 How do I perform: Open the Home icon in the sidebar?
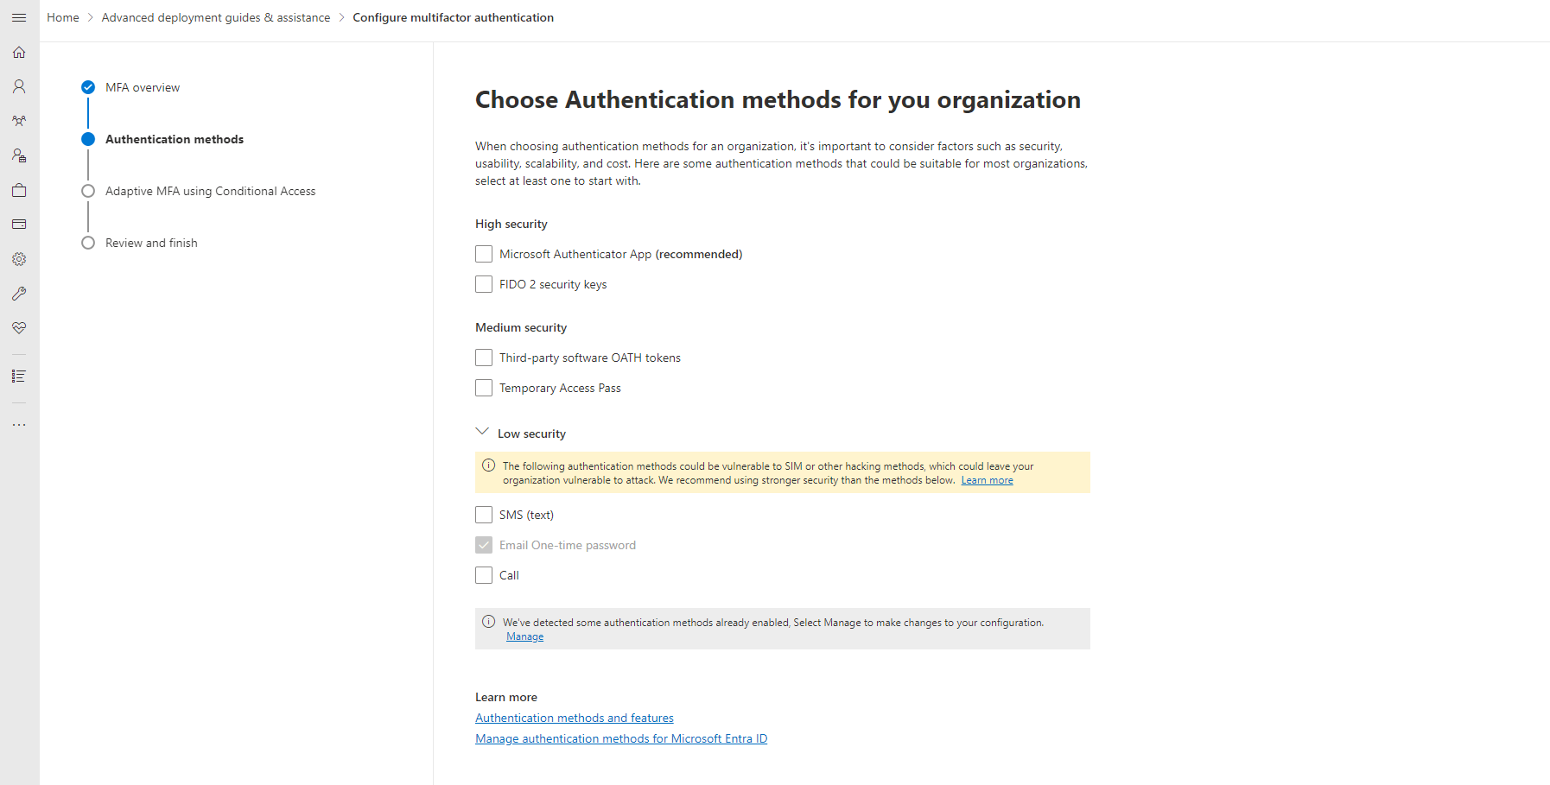tap(19, 53)
